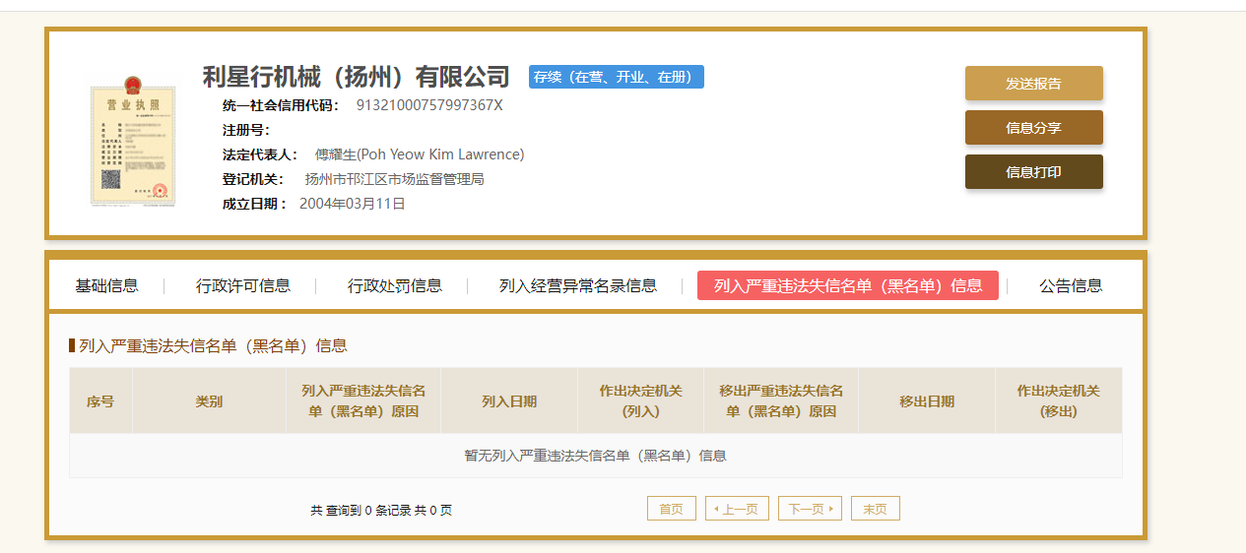Screen dimensions: 1246x553
Task: Click the 信息打印 button
Action: (x=1033, y=172)
